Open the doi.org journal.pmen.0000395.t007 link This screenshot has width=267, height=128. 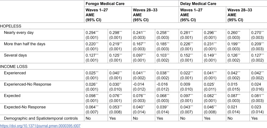pyautogui.click(x=40, y=126)
